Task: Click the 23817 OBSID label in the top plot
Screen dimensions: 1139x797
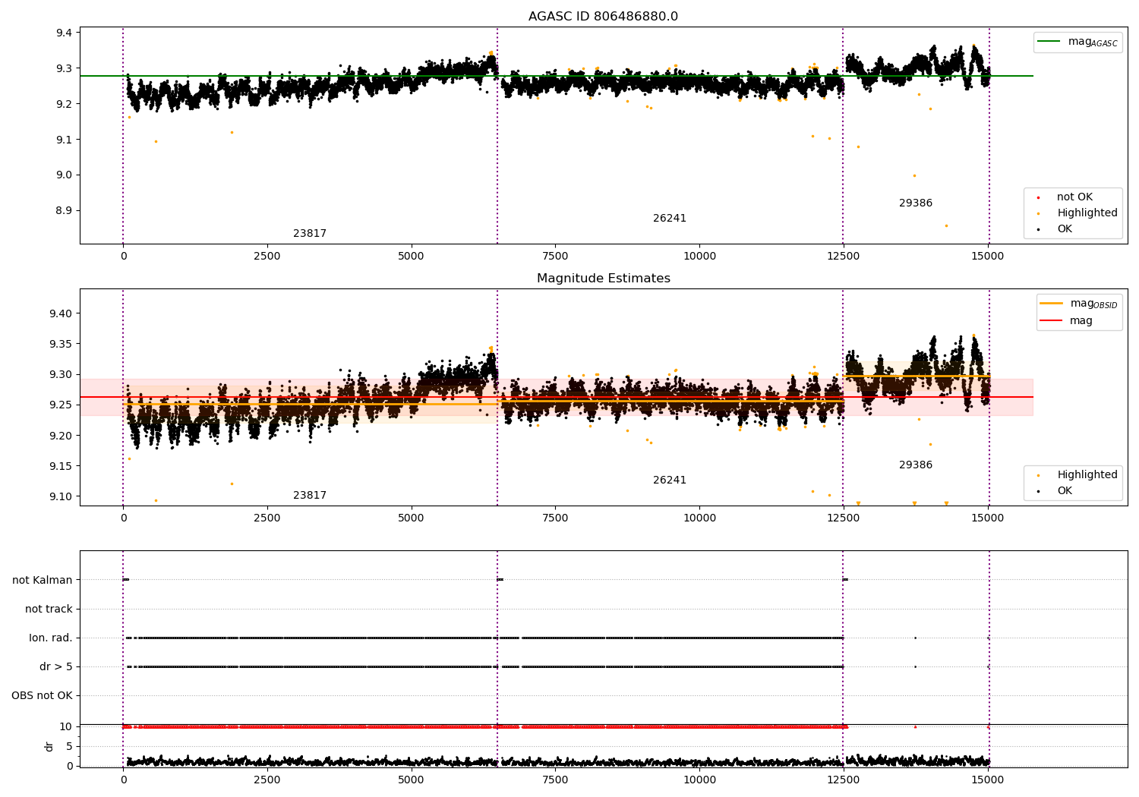Action: coord(310,234)
